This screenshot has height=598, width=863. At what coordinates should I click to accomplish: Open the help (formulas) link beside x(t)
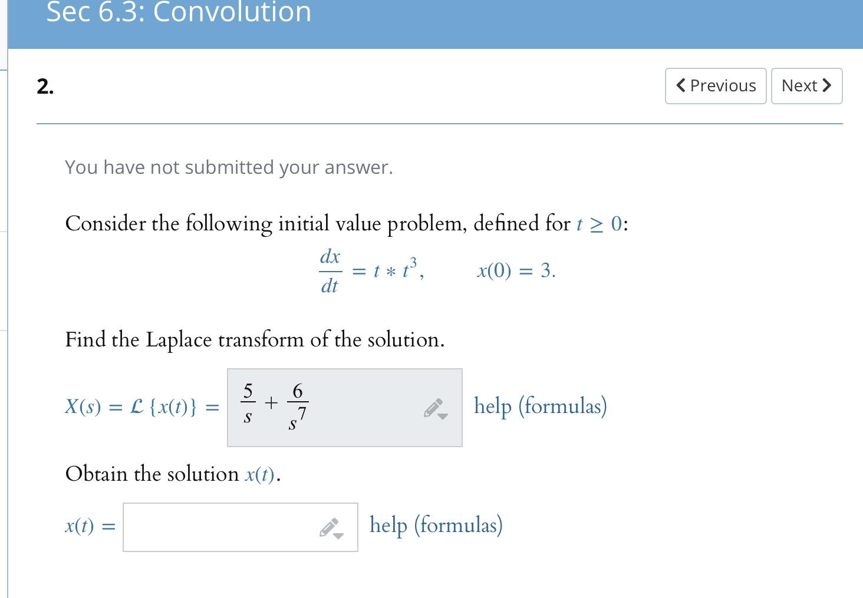[435, 525]
